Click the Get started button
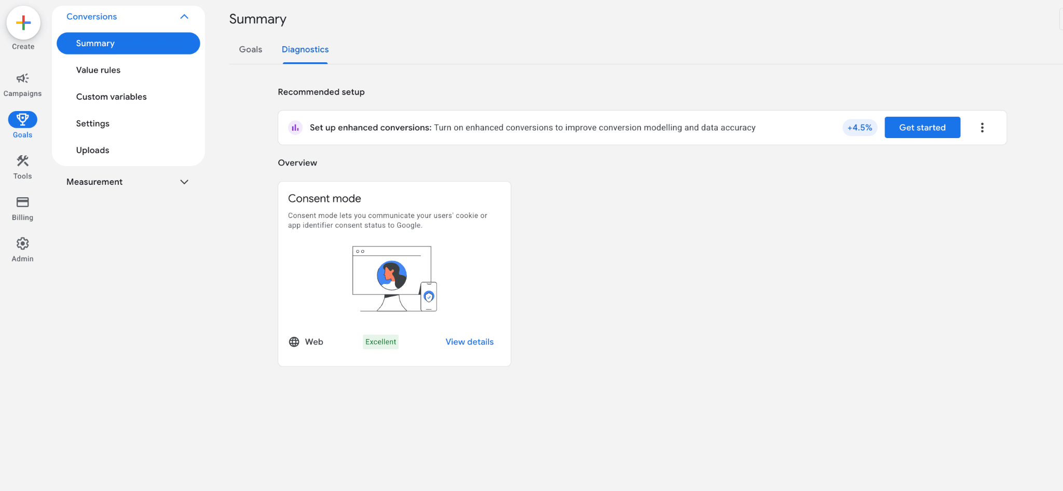The height and width of the screenshot is (491, 1063). (922, 128)
